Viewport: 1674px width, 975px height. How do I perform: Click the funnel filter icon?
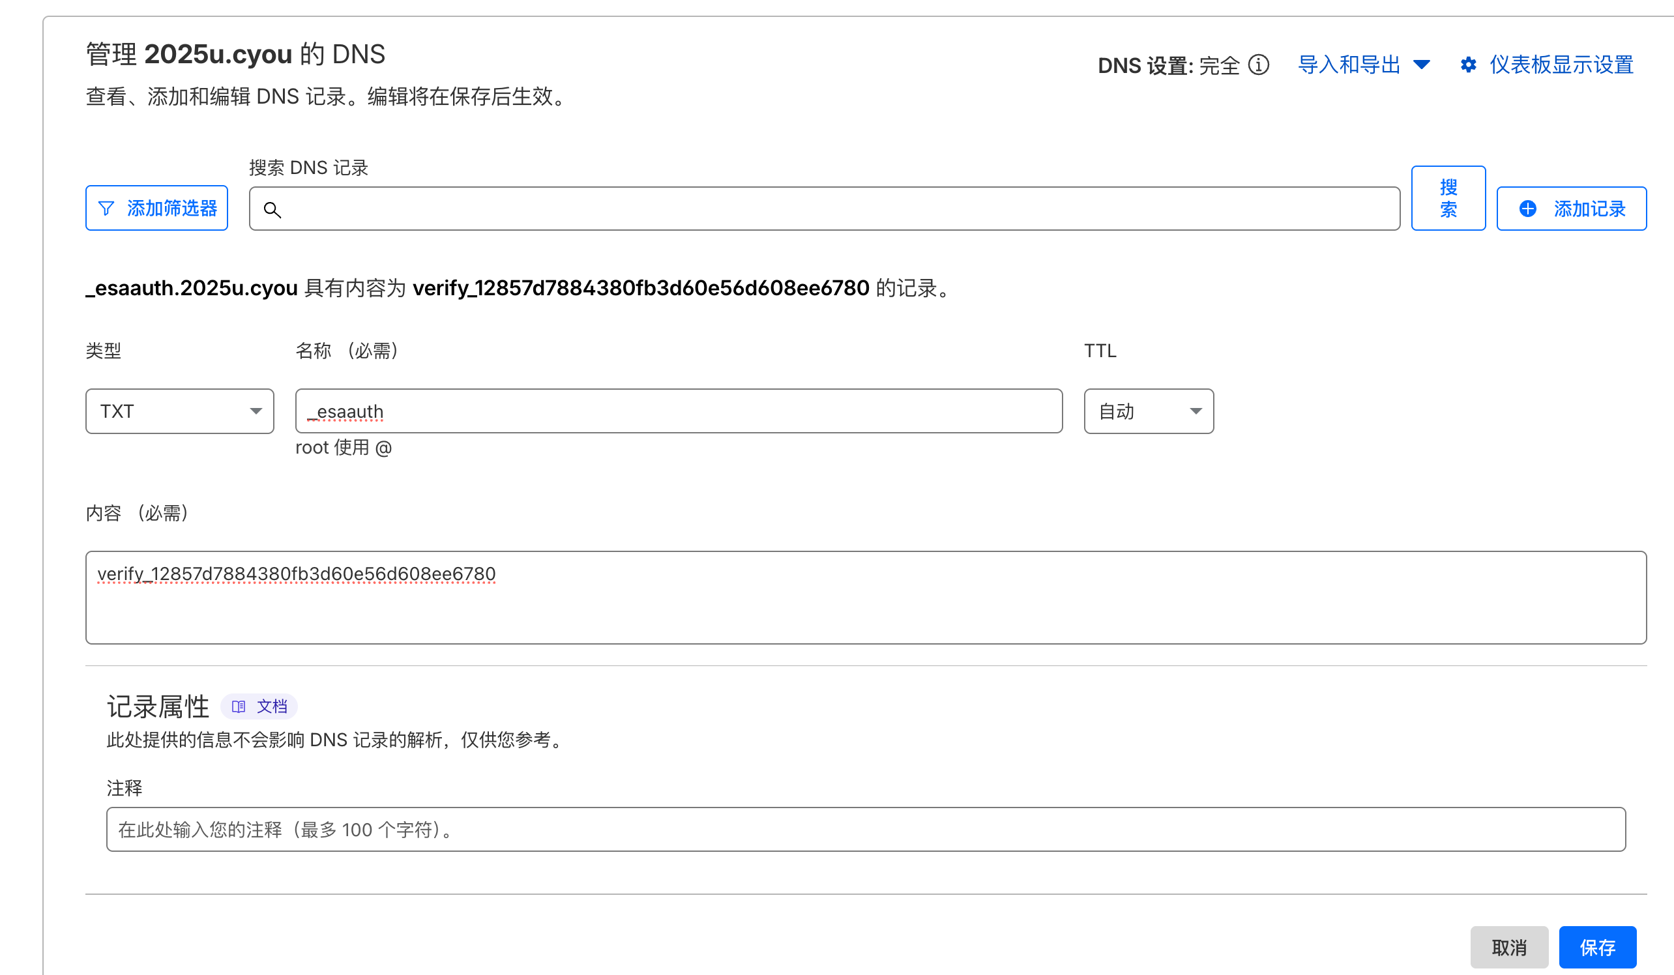point(106,209)
